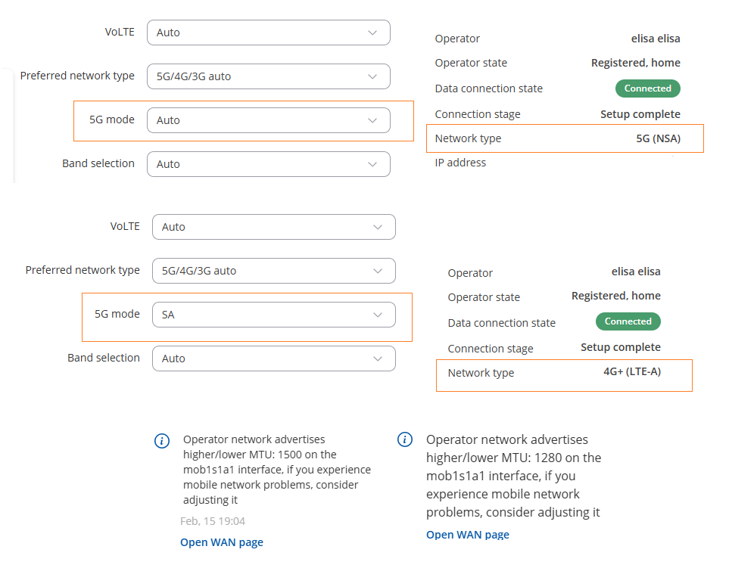Click info icon beside MTU 1500 notification
The width and height of the screenshot is (732, 568).
pyautogui.click(x=162, y=440)
